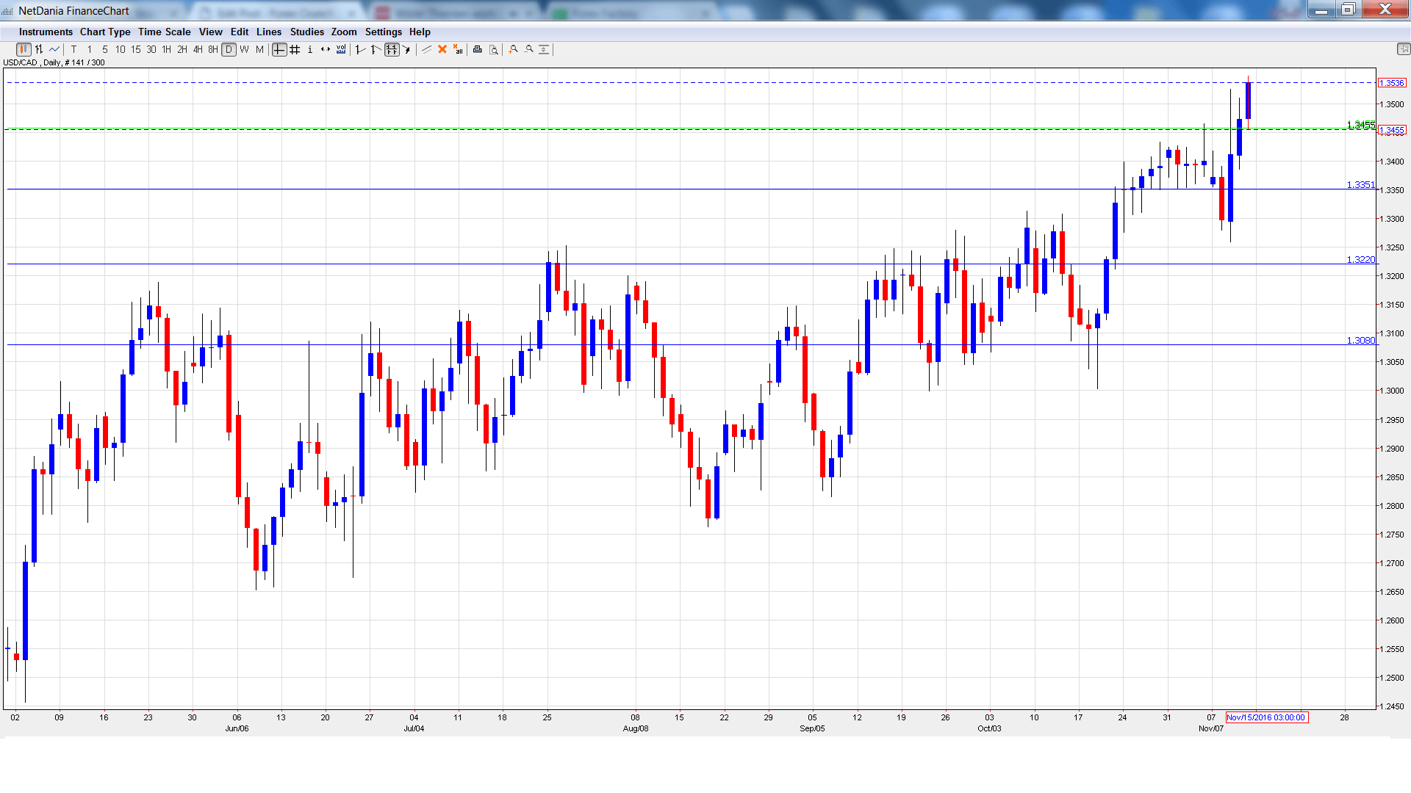1411x793 pixels.
Task: Select the candlestick chart type icon
Action: [x=24, y=49]
